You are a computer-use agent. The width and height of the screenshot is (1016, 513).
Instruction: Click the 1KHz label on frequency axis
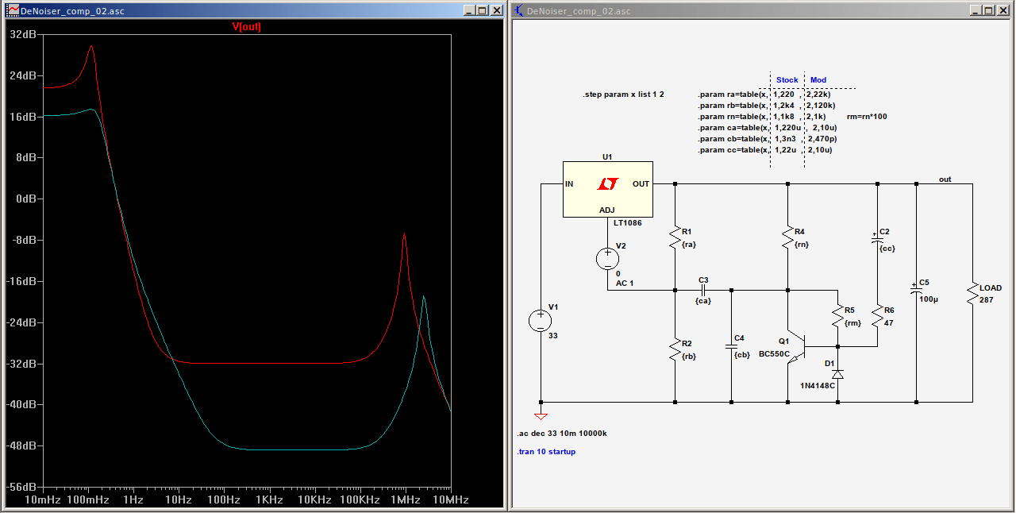270,500
